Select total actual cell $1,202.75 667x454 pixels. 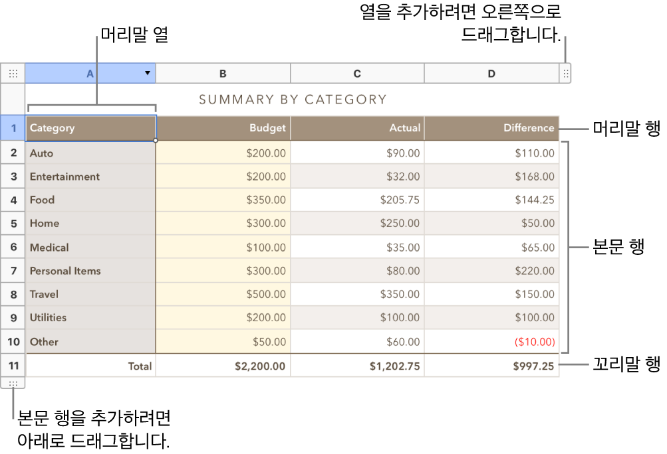[x=357, y=366]
